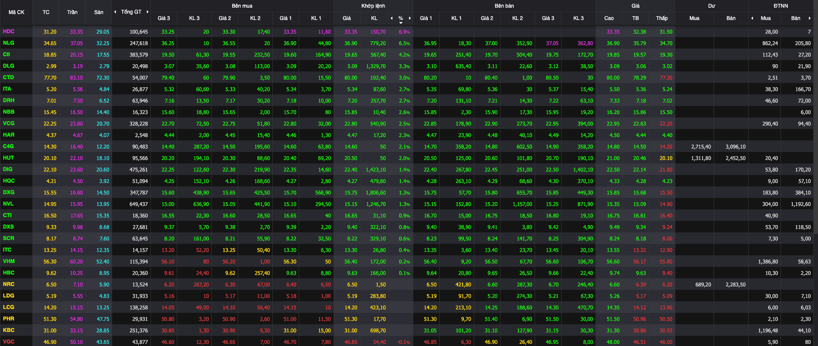This screenshot has width=818, height=346.
Task: Click Giá header under Khớp lệnh
Action: pyautogui.click(x=347, y=18)
